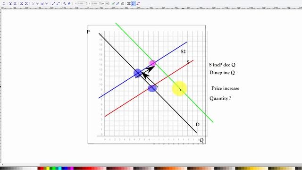
Task: Make selected nodes auto-smooth
Action: (x=47, y=3)
